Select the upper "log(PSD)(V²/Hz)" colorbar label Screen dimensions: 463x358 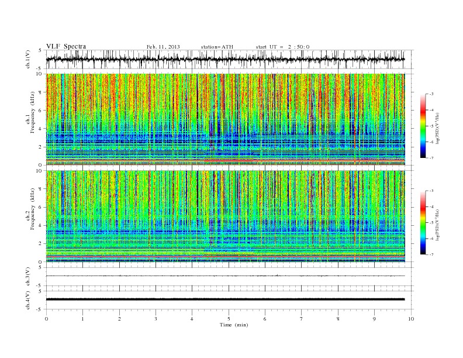pyautogui.click(x=438, y=128)
